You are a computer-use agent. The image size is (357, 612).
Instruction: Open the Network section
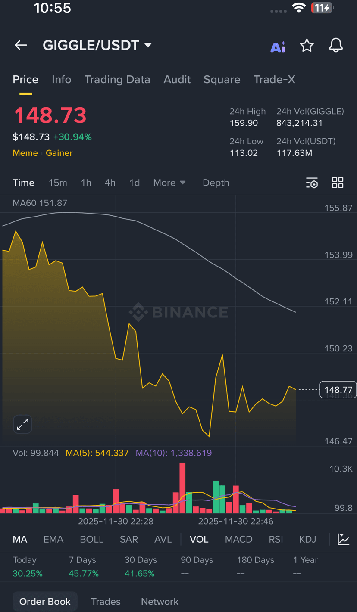coord(160,602)
